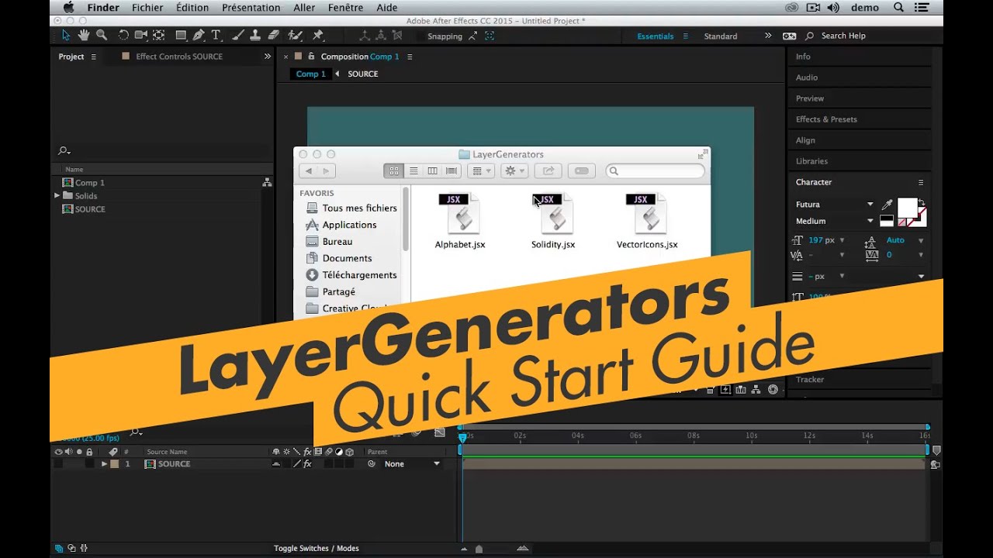Expand the Solids folder in Project
993x558 pixels.
[57, 196]
